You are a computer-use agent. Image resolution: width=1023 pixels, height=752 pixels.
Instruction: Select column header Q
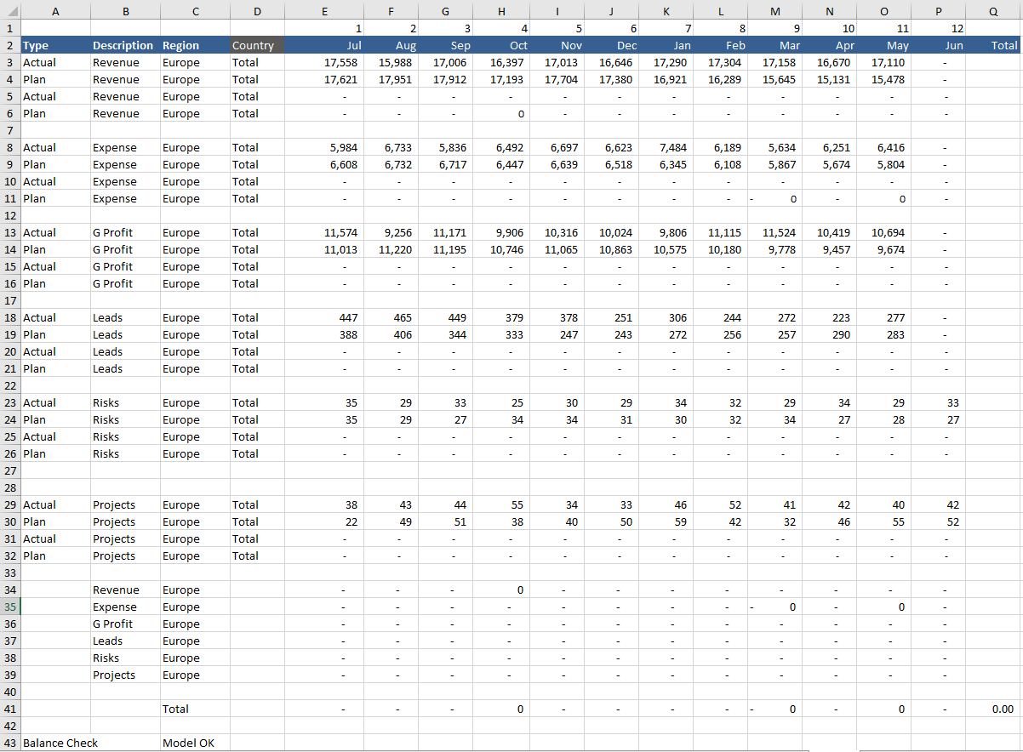994,11
